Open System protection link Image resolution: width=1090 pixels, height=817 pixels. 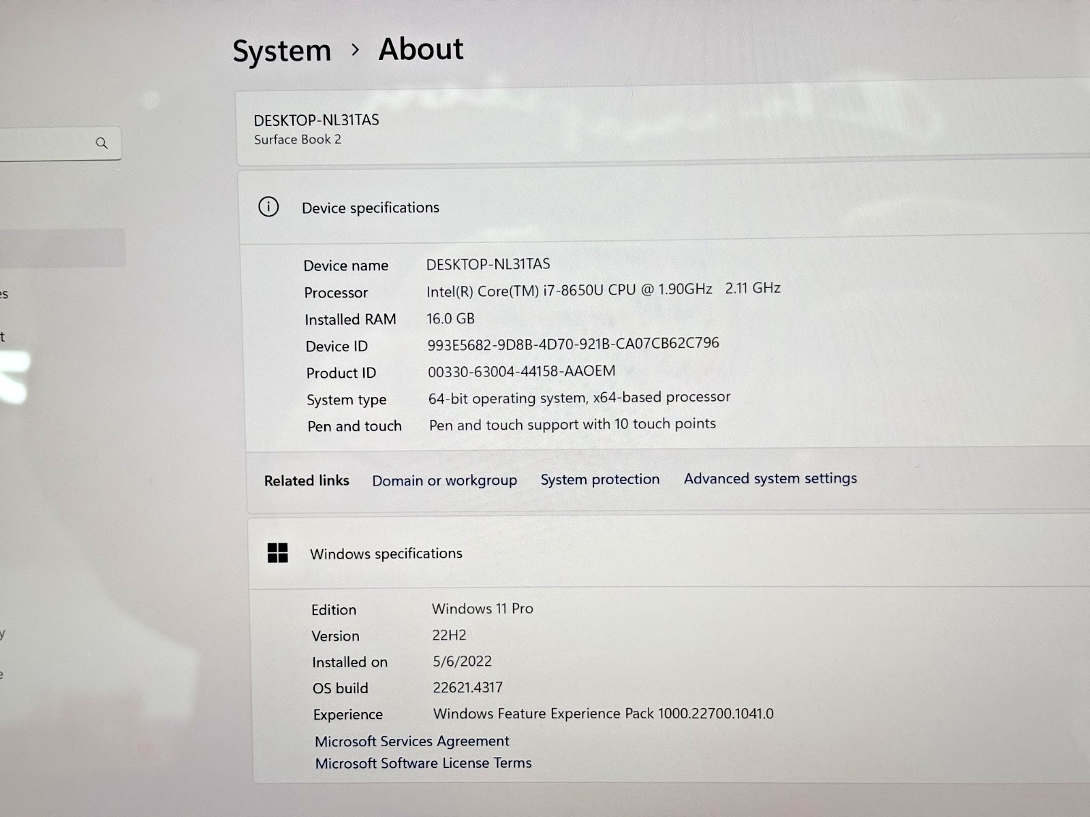click(x=600, y=479)
